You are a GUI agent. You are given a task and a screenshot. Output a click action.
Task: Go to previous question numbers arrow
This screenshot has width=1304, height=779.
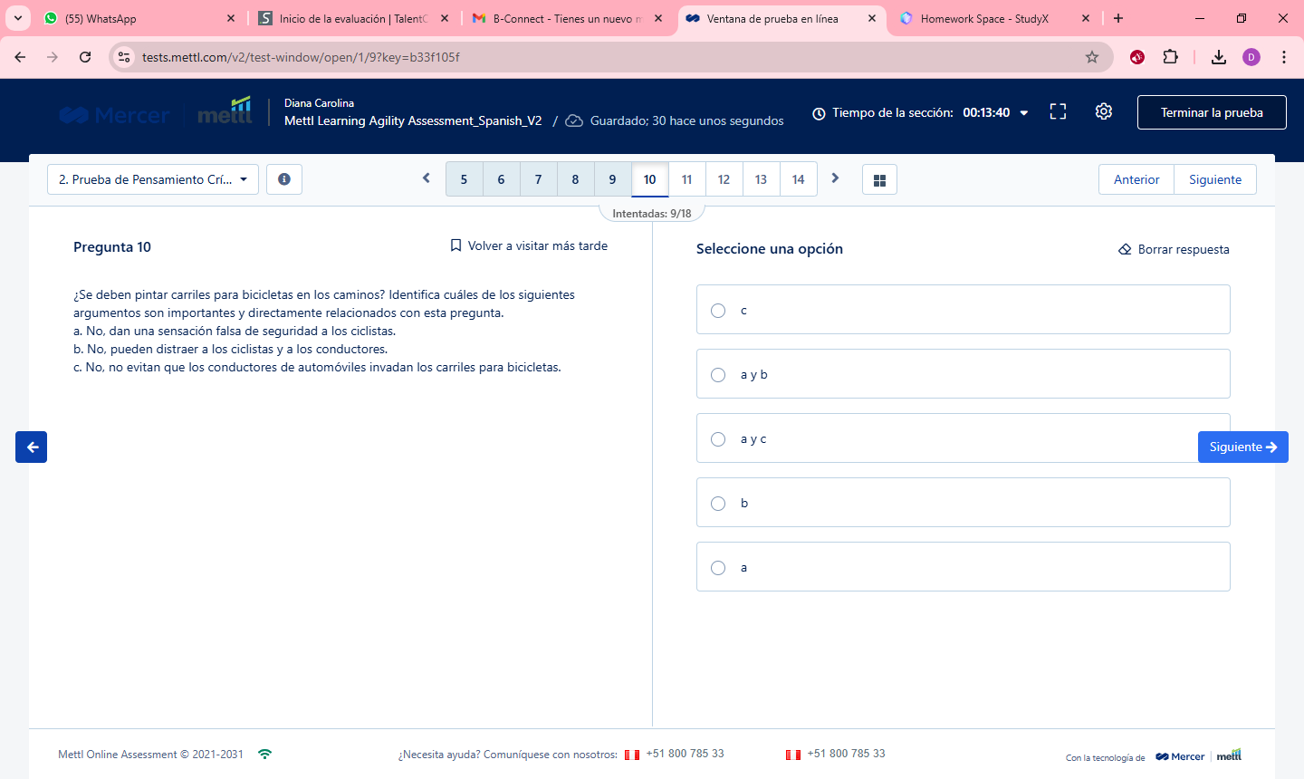[427, 178]
